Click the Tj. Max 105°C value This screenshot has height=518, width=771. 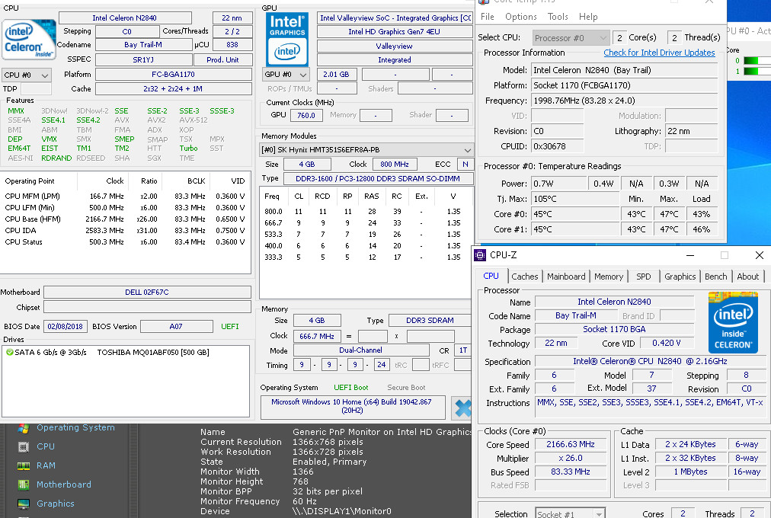tap(575, 199)
